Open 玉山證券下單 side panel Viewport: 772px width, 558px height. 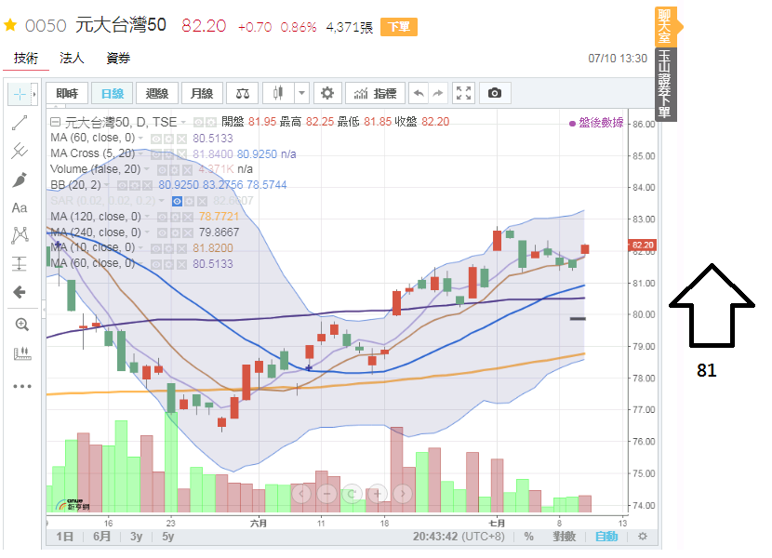point(666,85)
